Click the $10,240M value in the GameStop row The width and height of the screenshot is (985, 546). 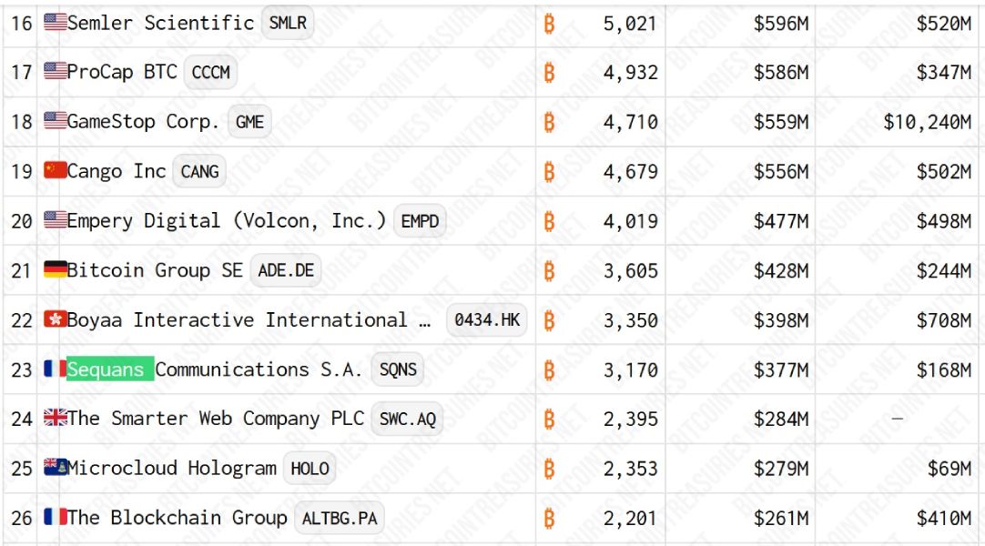point(928,122)
